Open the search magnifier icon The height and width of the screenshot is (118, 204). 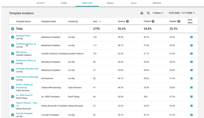coord(148,13)
